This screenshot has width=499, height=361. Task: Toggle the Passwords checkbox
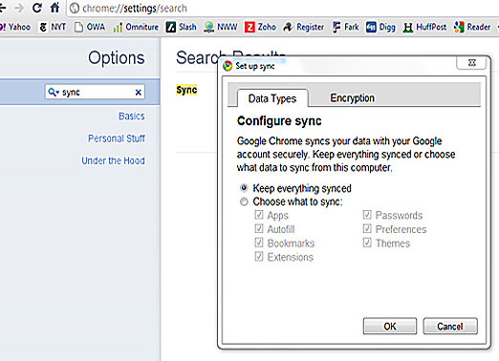coord(367,215)
